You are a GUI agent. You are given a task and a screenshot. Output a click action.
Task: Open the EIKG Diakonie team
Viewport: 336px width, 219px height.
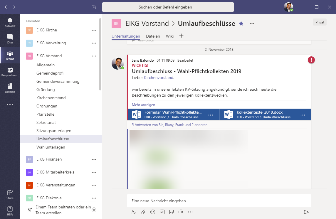pyautogui.click(x=49, y=198)
